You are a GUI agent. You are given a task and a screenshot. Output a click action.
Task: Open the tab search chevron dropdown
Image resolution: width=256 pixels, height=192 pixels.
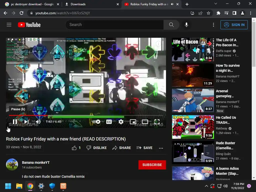pos(216,3)
